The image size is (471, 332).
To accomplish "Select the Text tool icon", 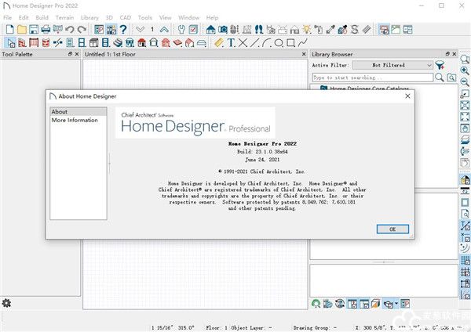I will (x=231, y=42).
